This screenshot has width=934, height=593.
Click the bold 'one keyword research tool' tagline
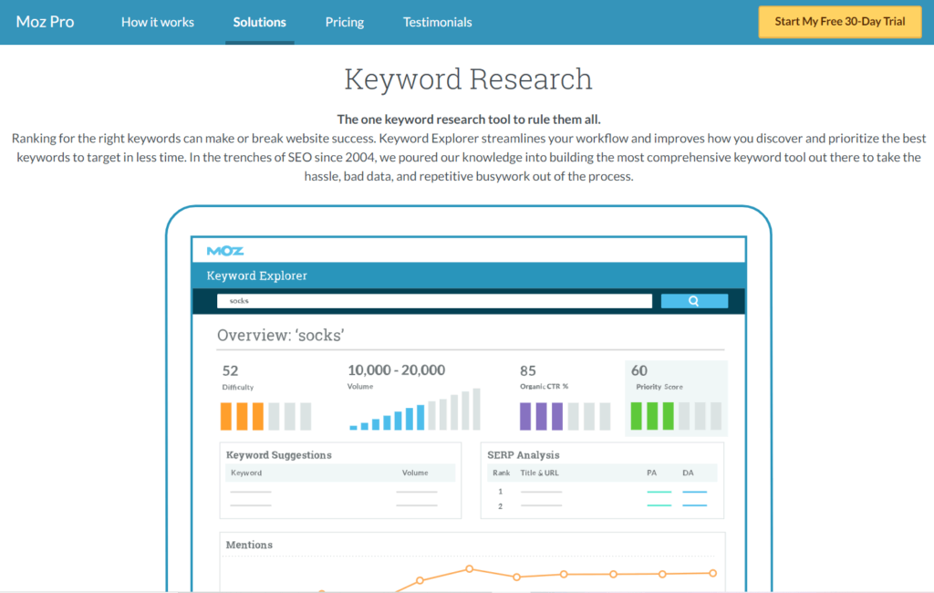pyautogui.click(x=468, y=120)
